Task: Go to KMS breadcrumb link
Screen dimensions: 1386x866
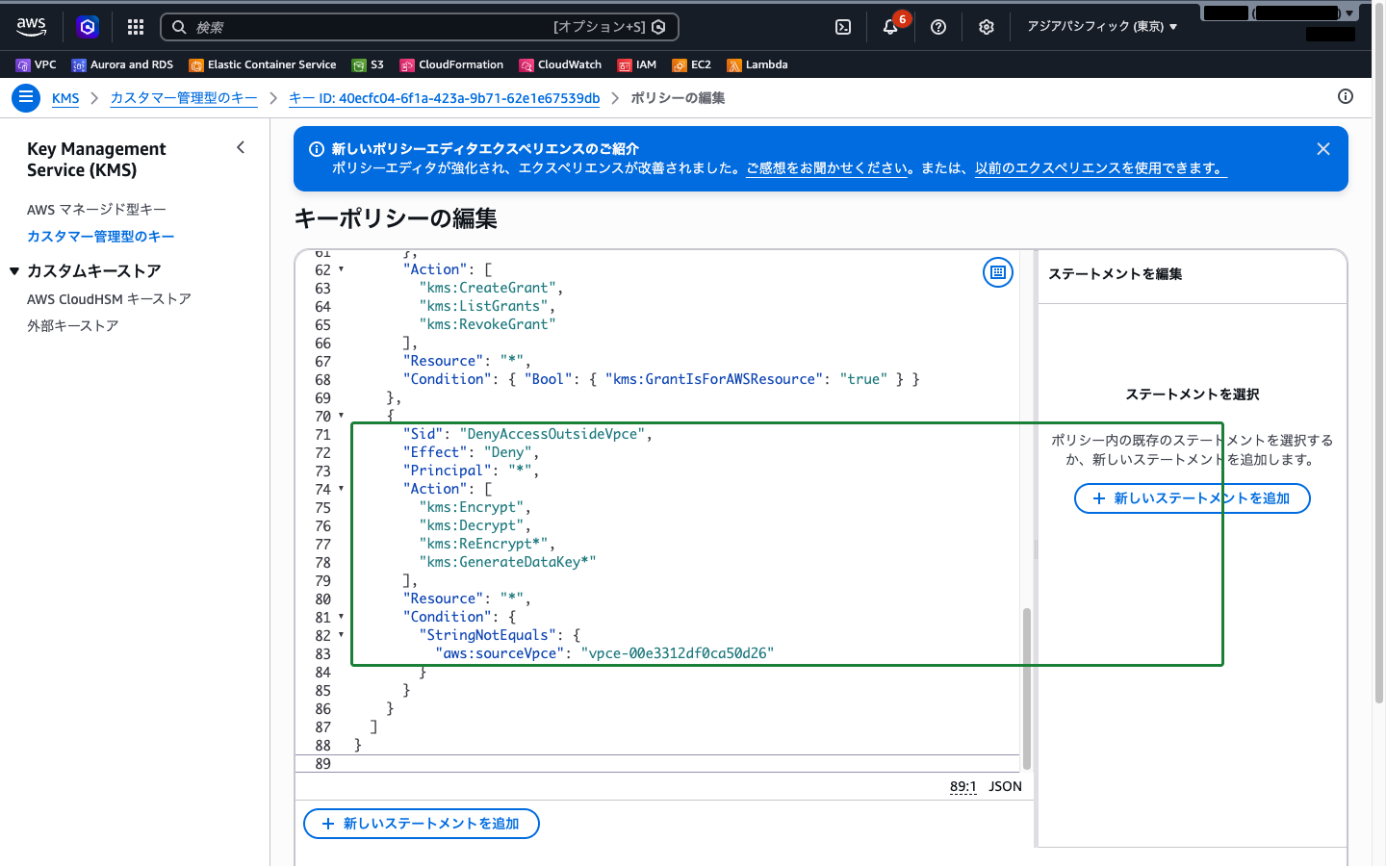Action: (x=65, y=98)
